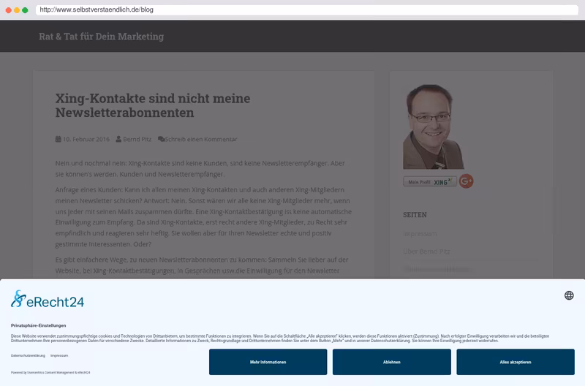This screenshot has height=386, width=585.
Task: Click the yellow minimize window button
Action: (17, 10)
